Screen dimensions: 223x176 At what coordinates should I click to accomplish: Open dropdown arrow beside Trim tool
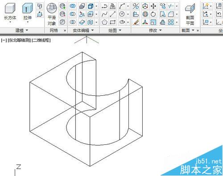pos(177,6)
